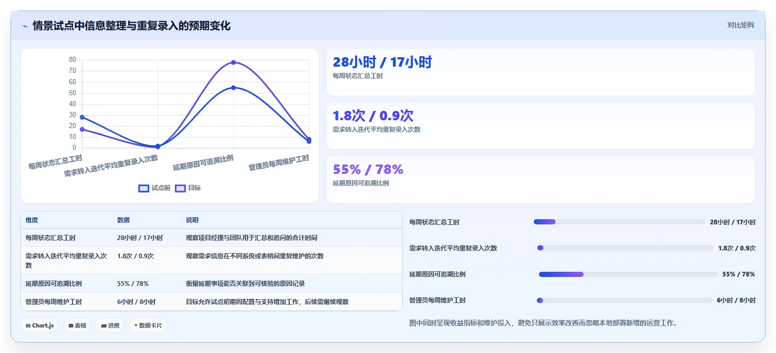This screenshot has width=776, height=353.
Task: Select the table cell 需求转入迭代平均重复录入次数
Action: tap(66, 260)
